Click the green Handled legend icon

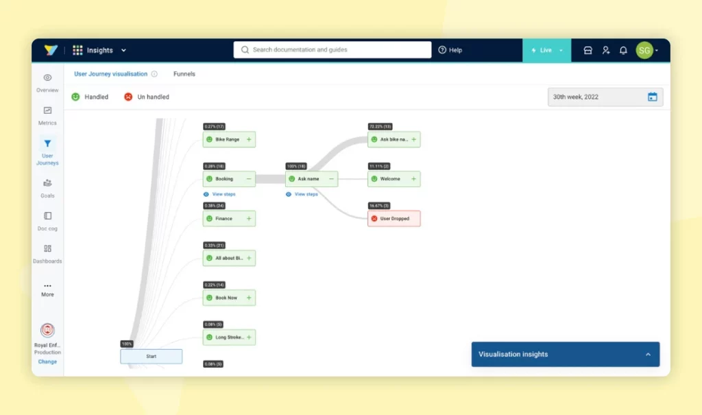point(75,97)
